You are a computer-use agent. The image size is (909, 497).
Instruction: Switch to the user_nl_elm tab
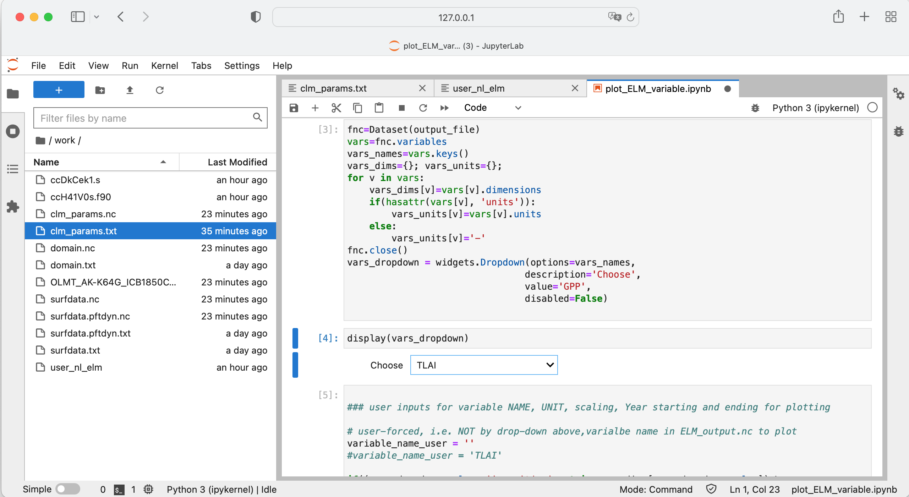click(x=478, y=88)
